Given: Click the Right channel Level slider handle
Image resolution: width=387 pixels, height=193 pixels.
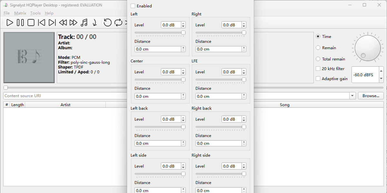Looking at the screenshot, I should [244, 32].
